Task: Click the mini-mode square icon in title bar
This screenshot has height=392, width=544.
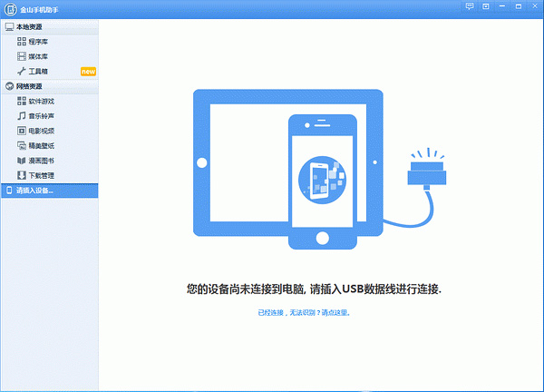Action: tap(486, 6)
